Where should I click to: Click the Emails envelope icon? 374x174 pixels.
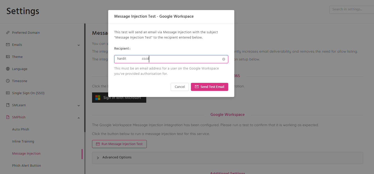(8, 45)
